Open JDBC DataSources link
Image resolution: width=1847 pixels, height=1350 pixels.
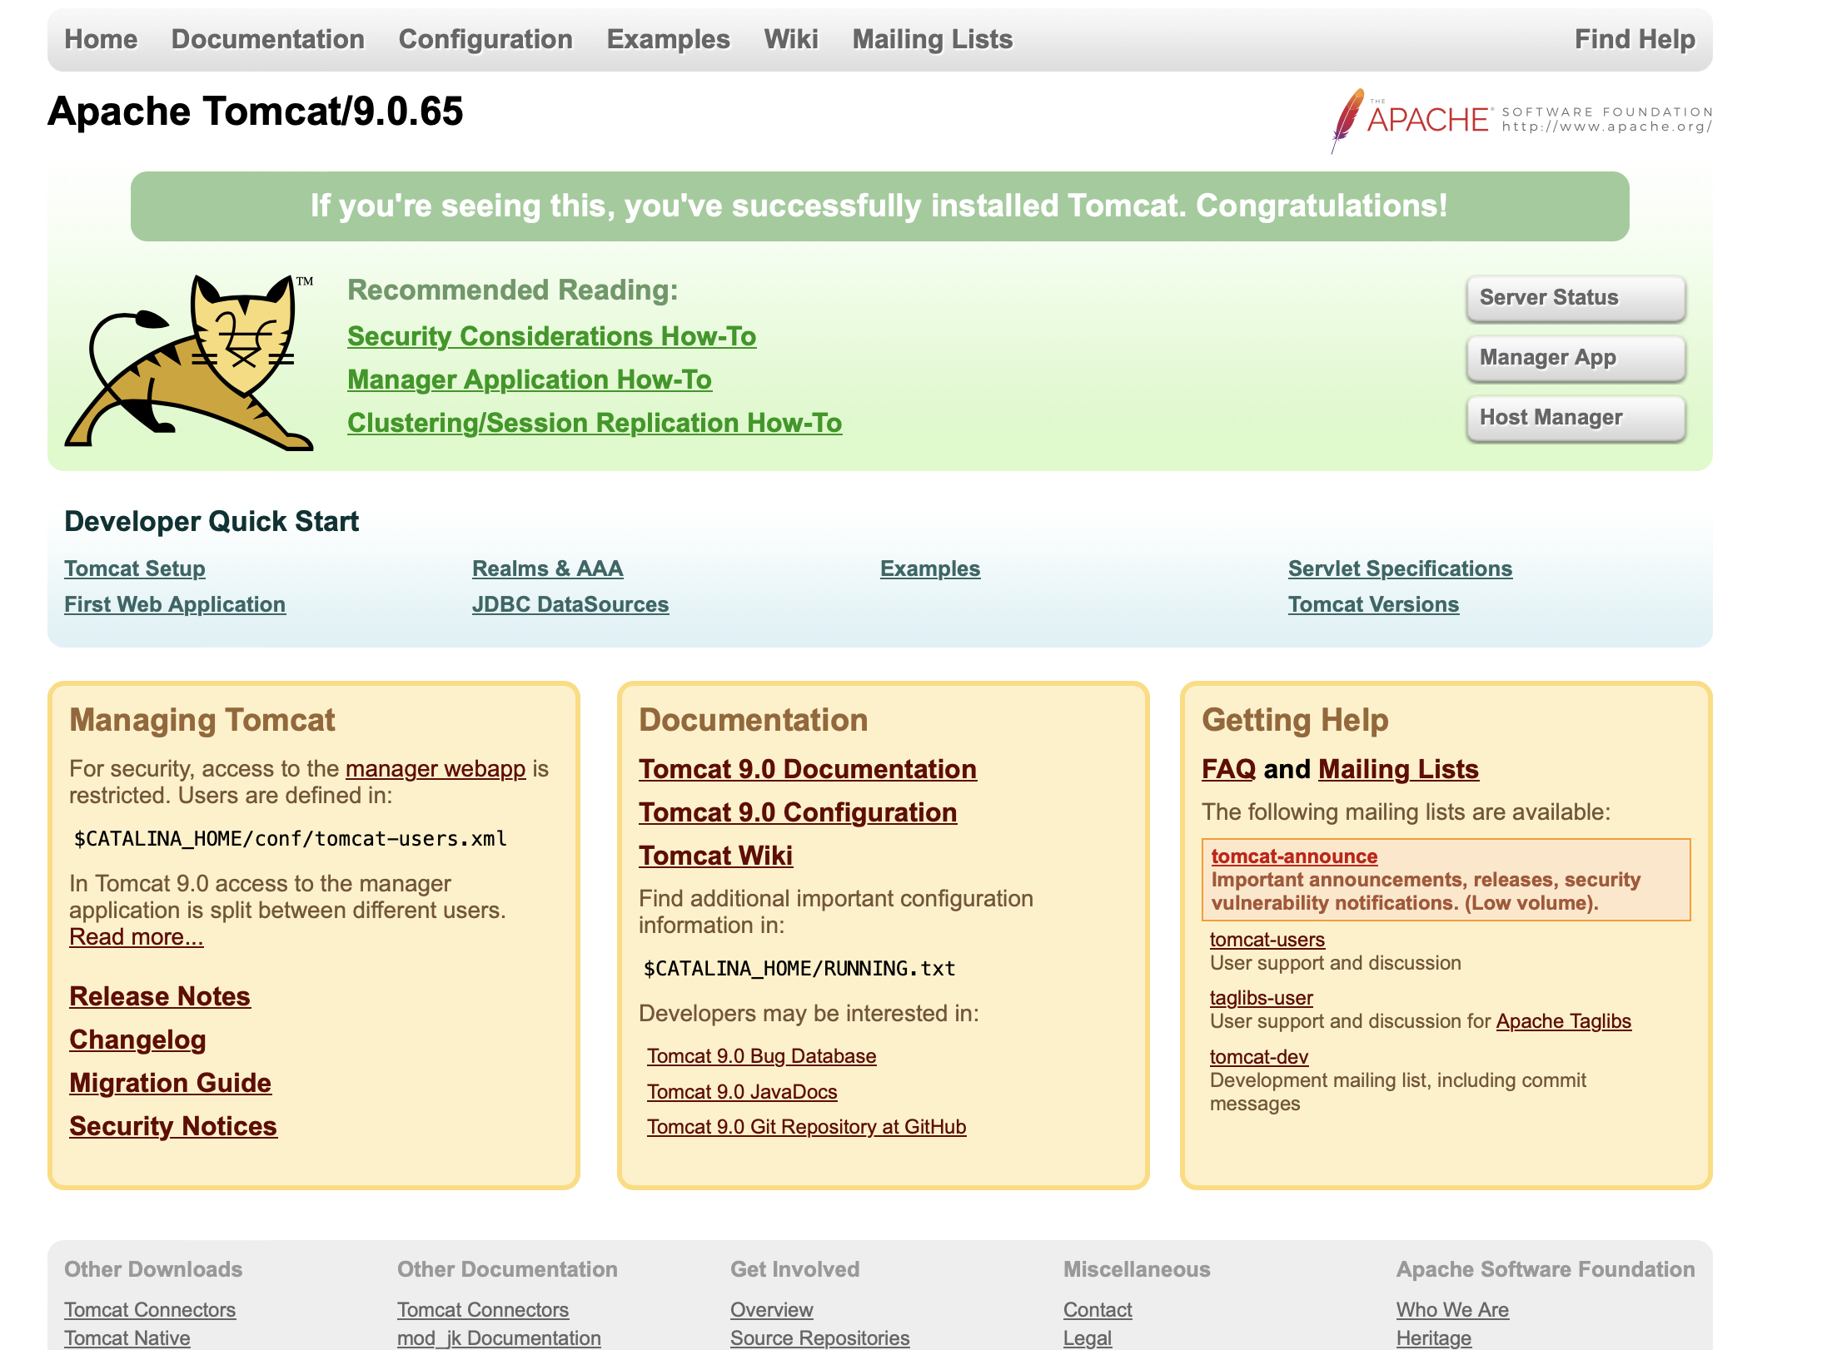pyautogui.click(x=570, y=604)
